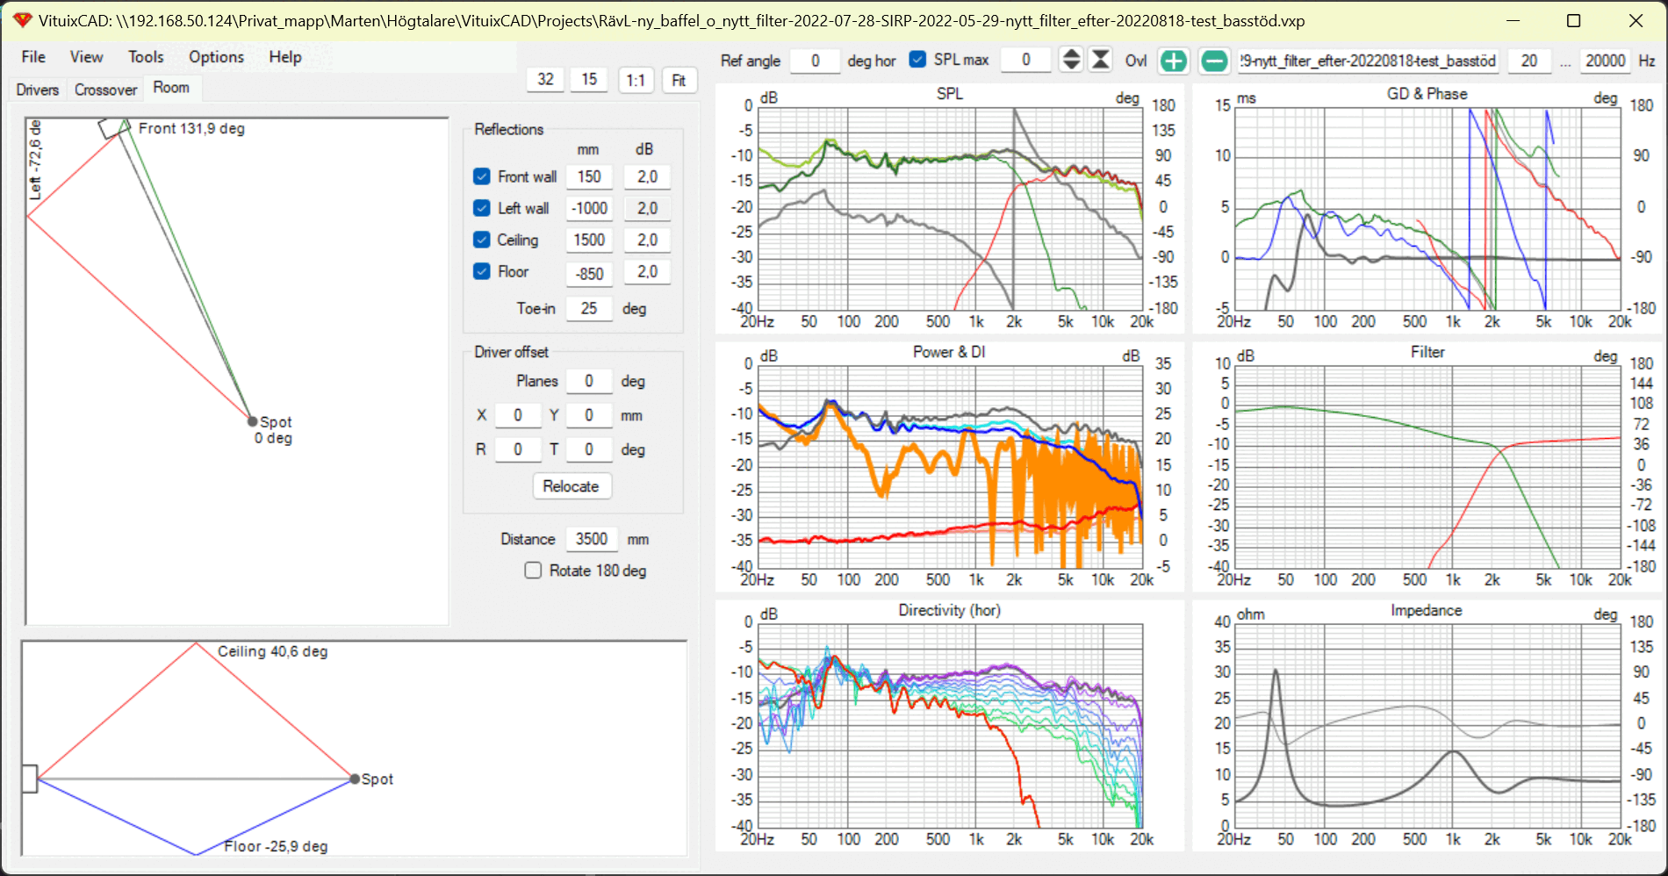This screenshot has height=876, width=1668.
Task: Click the Spot listening point in top view
Action: pos(253,421)
